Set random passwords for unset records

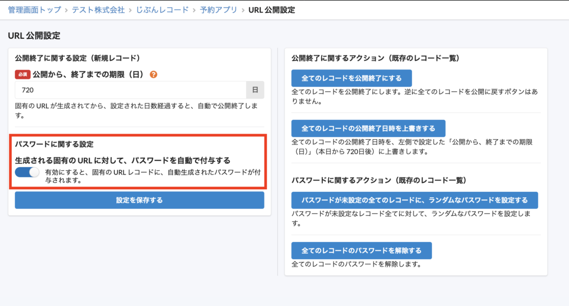[x=414, y=200]
